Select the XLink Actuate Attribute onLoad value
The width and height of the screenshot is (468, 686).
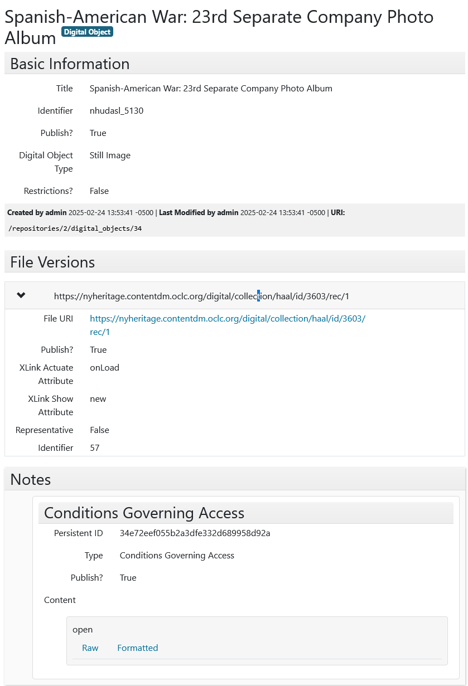[104, 367]
